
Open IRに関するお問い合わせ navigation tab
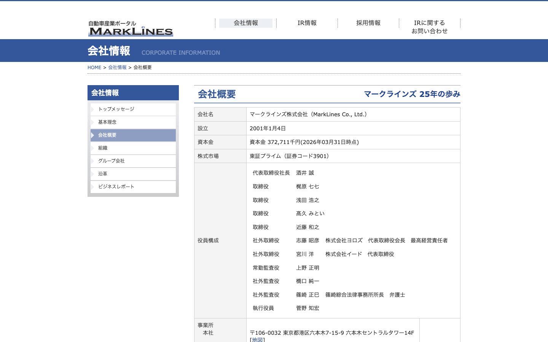coord(430,27)
